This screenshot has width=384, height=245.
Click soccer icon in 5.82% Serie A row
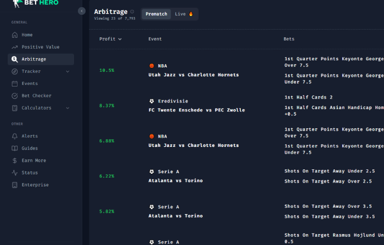[x=151, y=207]
